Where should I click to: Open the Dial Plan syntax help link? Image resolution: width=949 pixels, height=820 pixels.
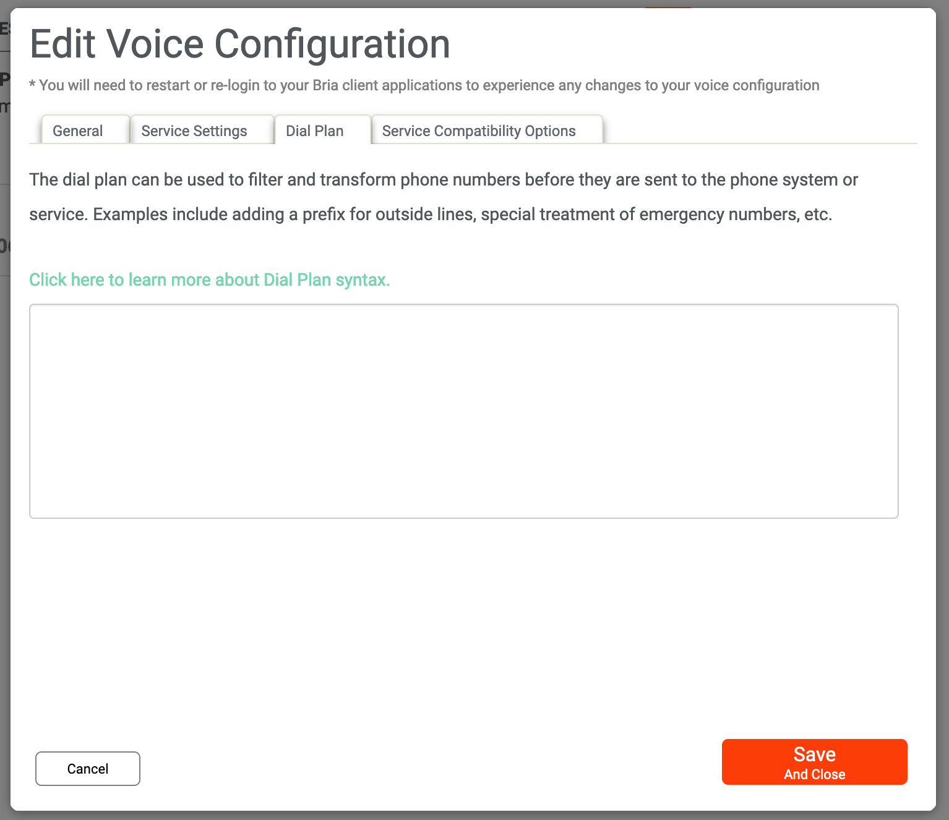(209, 280)
